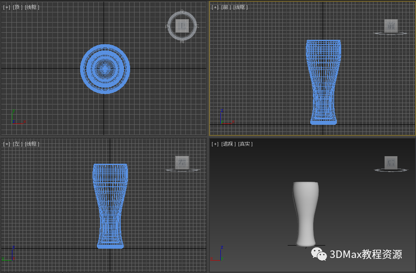Click the 南 compass label on the ViewCube
Screen dimensions: 416x273
(182, 41)
